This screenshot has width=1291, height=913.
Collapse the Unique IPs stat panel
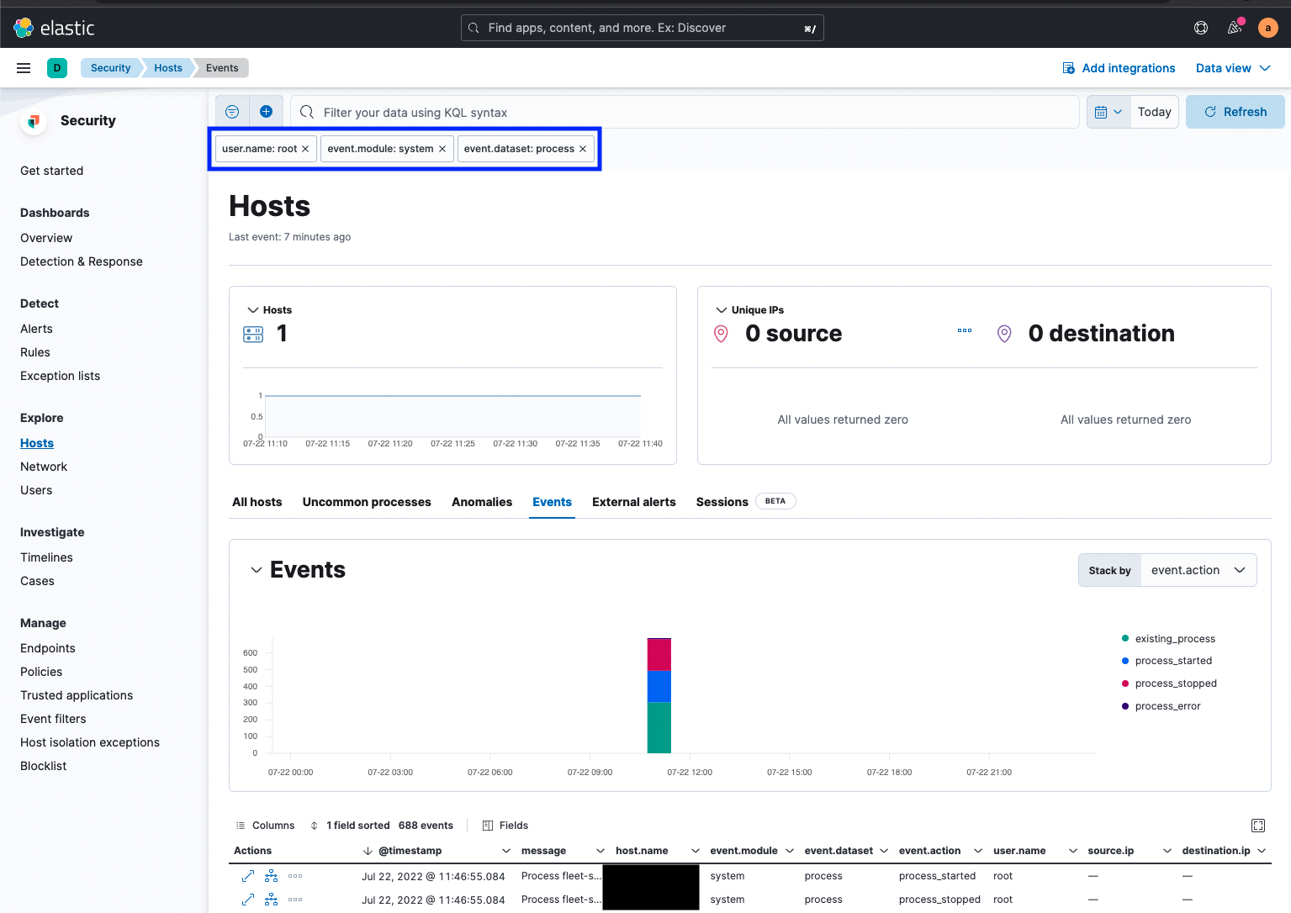722,310
